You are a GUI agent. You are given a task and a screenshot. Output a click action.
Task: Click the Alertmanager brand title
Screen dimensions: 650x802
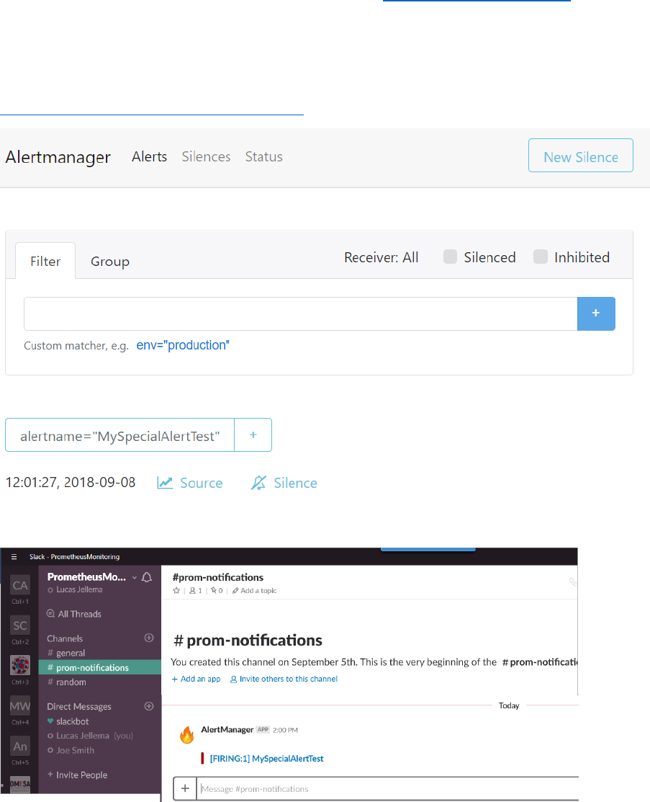point(58,157)
